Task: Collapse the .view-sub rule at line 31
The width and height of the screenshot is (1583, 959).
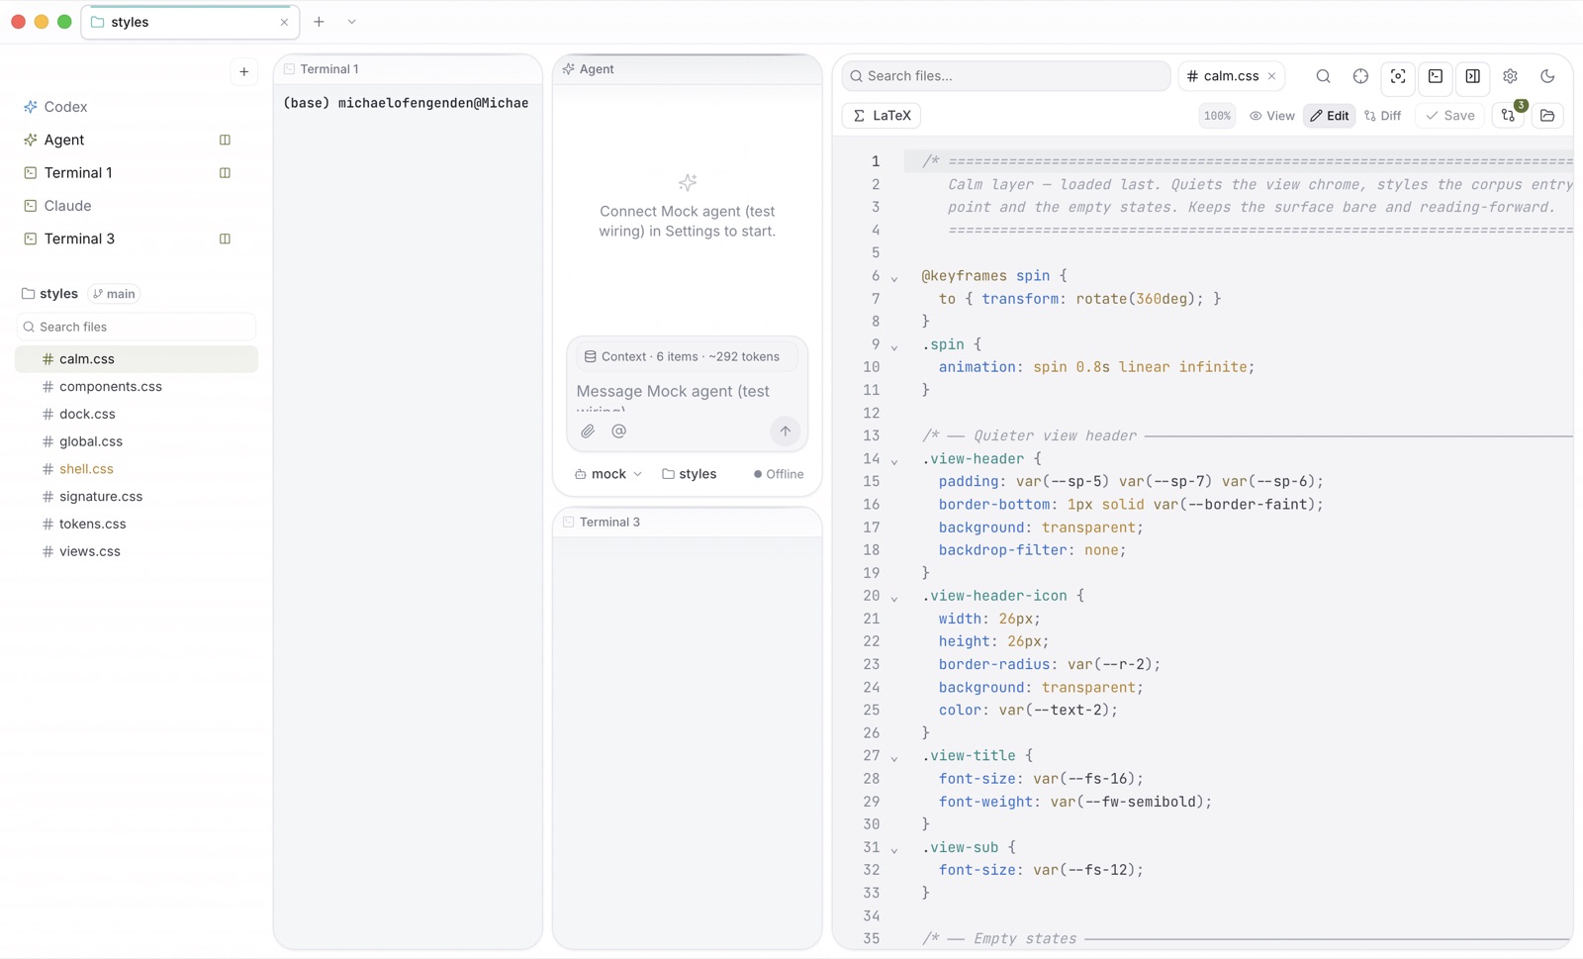Action: point(894,849)
